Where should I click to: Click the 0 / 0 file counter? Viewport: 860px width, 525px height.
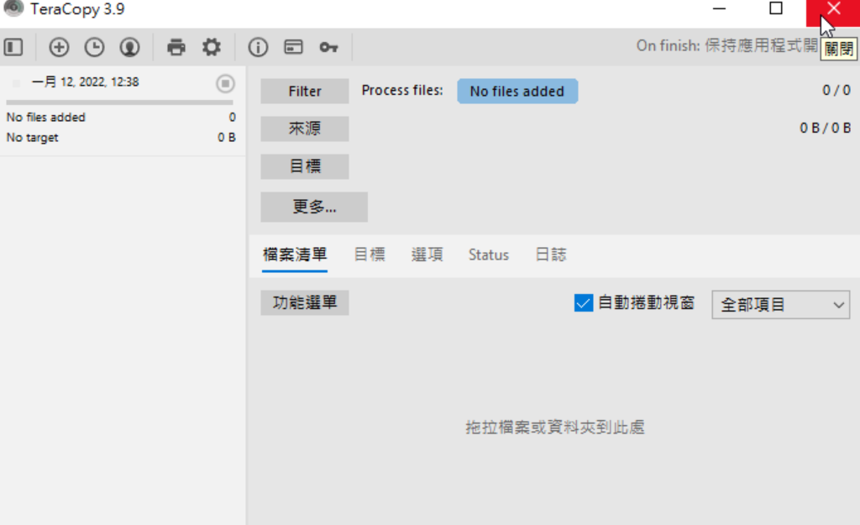pyautogui.click(x=836, y=90)
